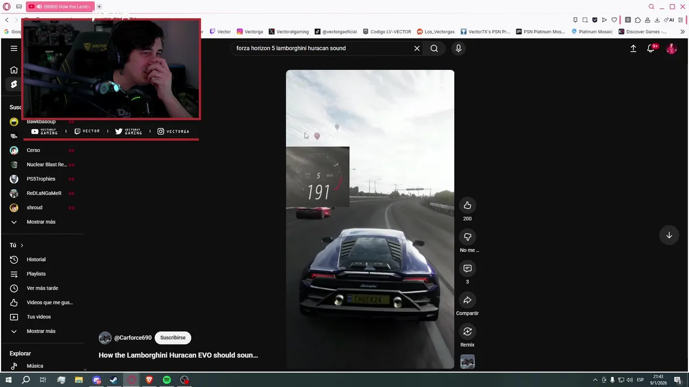Show hidden system tray icons
The image size is (689, 387).
coord(595,380)
